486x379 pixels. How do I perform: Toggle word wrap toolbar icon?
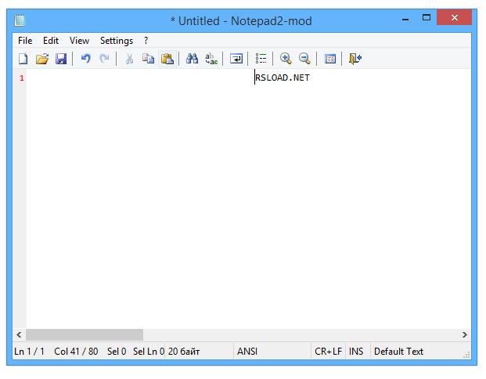[236, 59]
